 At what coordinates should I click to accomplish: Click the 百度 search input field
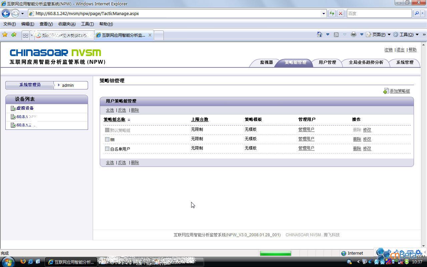(379, 13)
